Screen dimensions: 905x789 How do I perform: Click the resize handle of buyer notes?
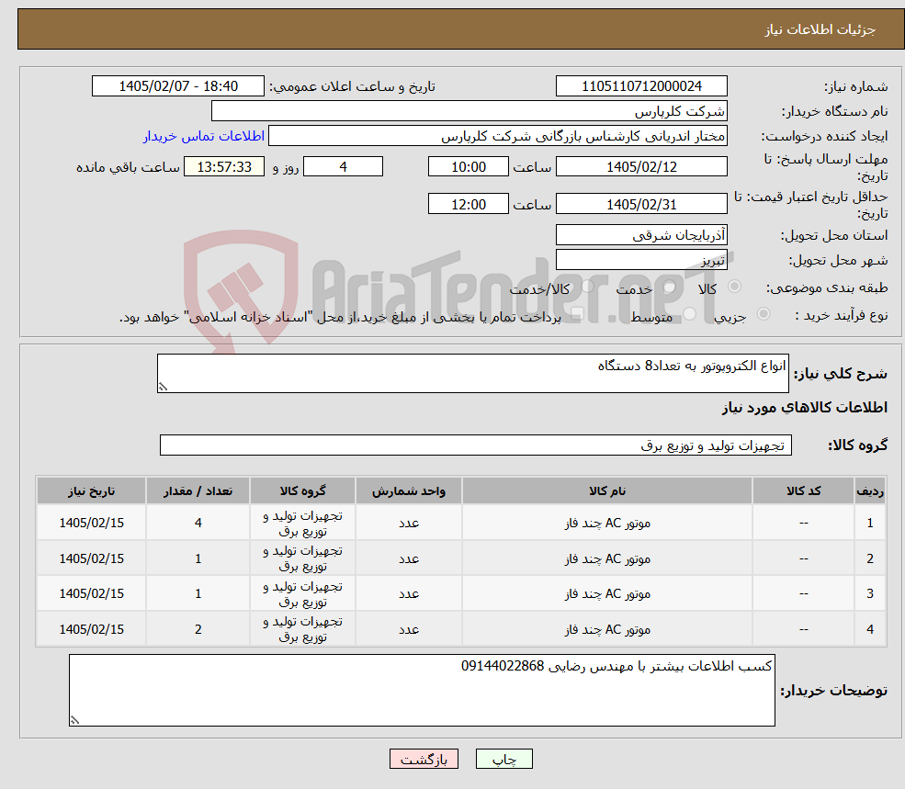pos(74,720)
